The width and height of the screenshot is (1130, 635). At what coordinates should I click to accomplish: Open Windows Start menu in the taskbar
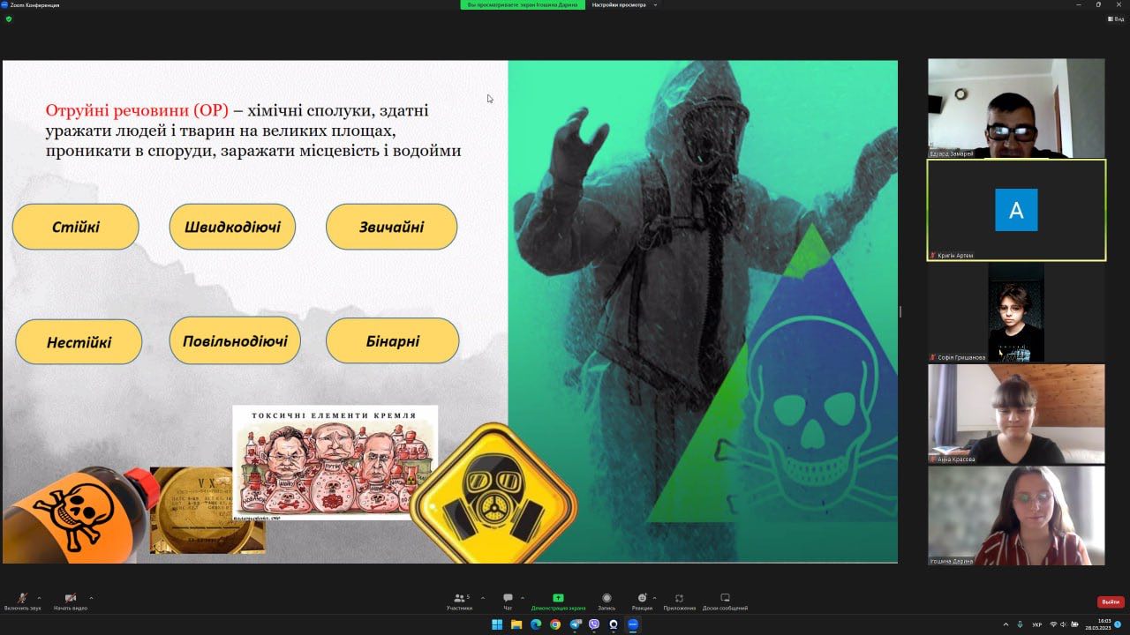[497, 624]
